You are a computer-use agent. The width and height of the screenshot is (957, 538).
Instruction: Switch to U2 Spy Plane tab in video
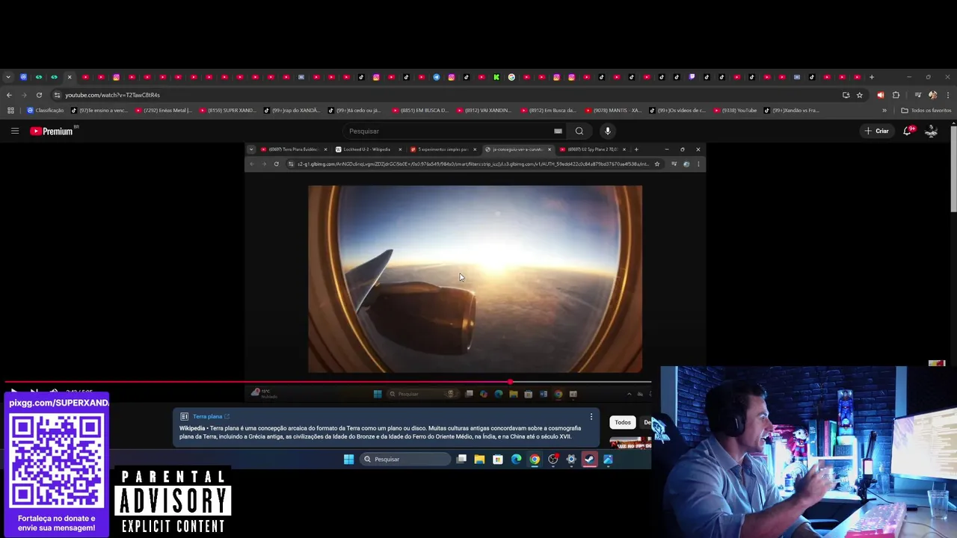592,149
